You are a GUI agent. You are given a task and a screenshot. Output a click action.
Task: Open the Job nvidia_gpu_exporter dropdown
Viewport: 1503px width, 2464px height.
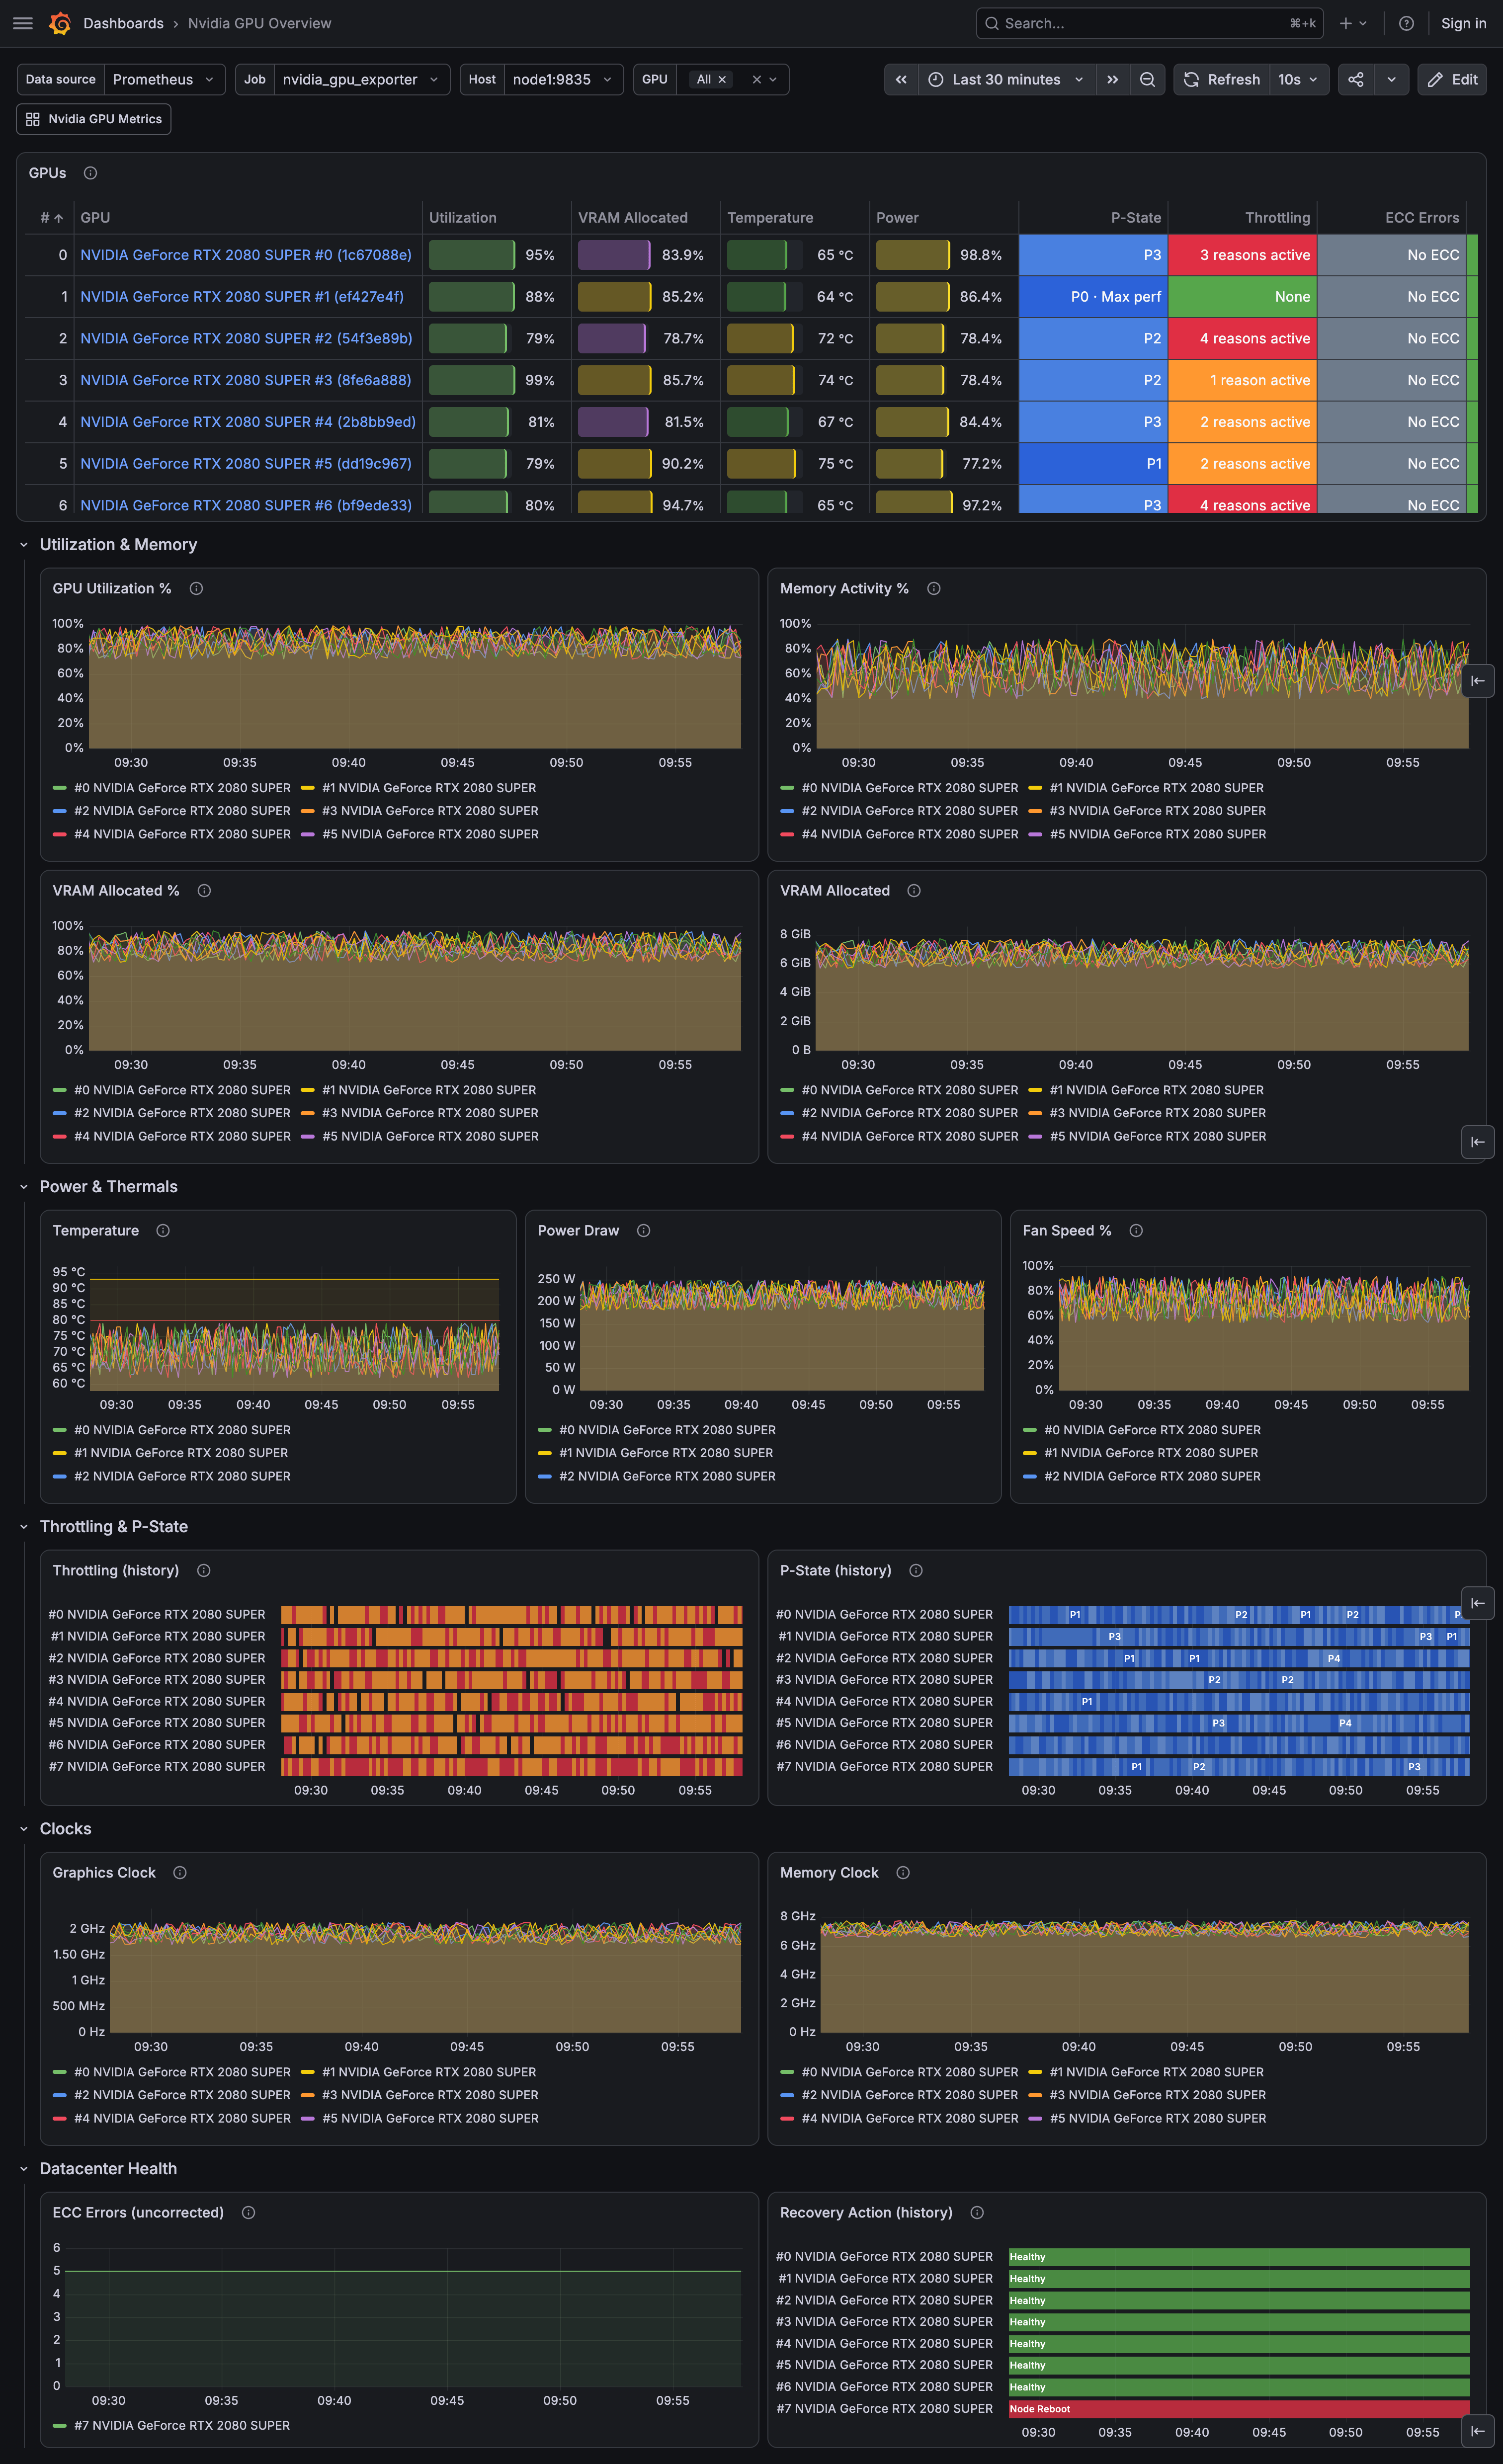click(x=362, y=79)
